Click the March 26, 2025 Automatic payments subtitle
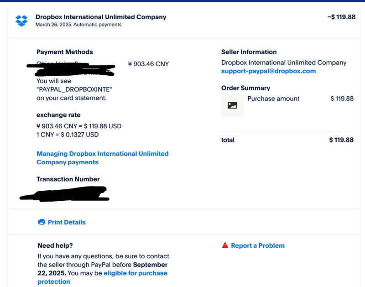This screenshot has width=365, height=287. tap(78, 25)
